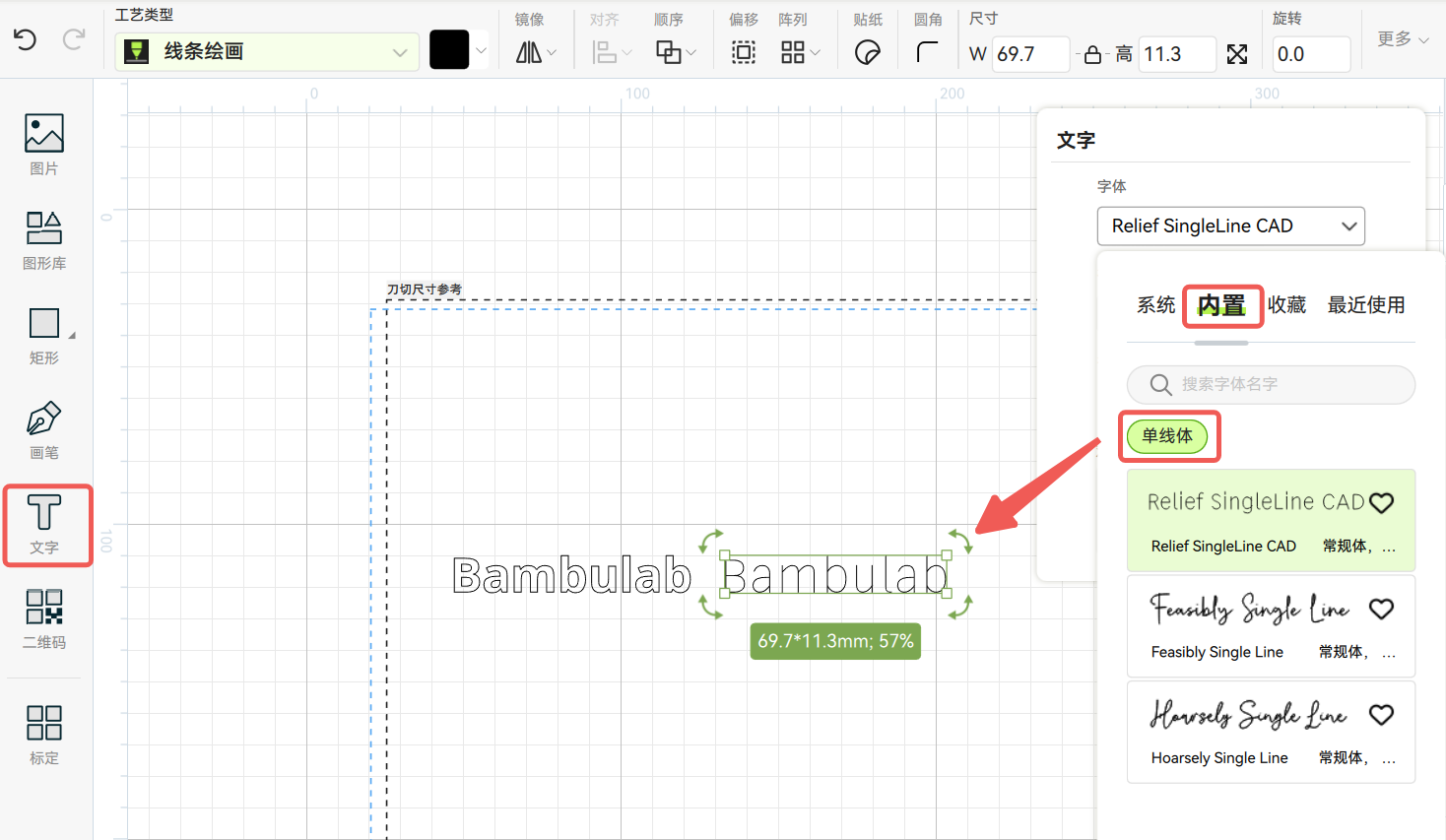Click the first outlined Bambulab text on canvas

pyautogui.click(x=571, y=576)
